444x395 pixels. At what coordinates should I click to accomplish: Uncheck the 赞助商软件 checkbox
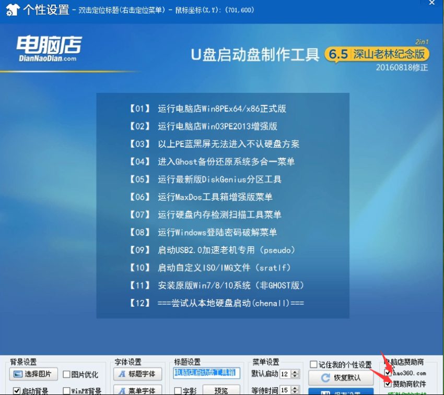388,384
